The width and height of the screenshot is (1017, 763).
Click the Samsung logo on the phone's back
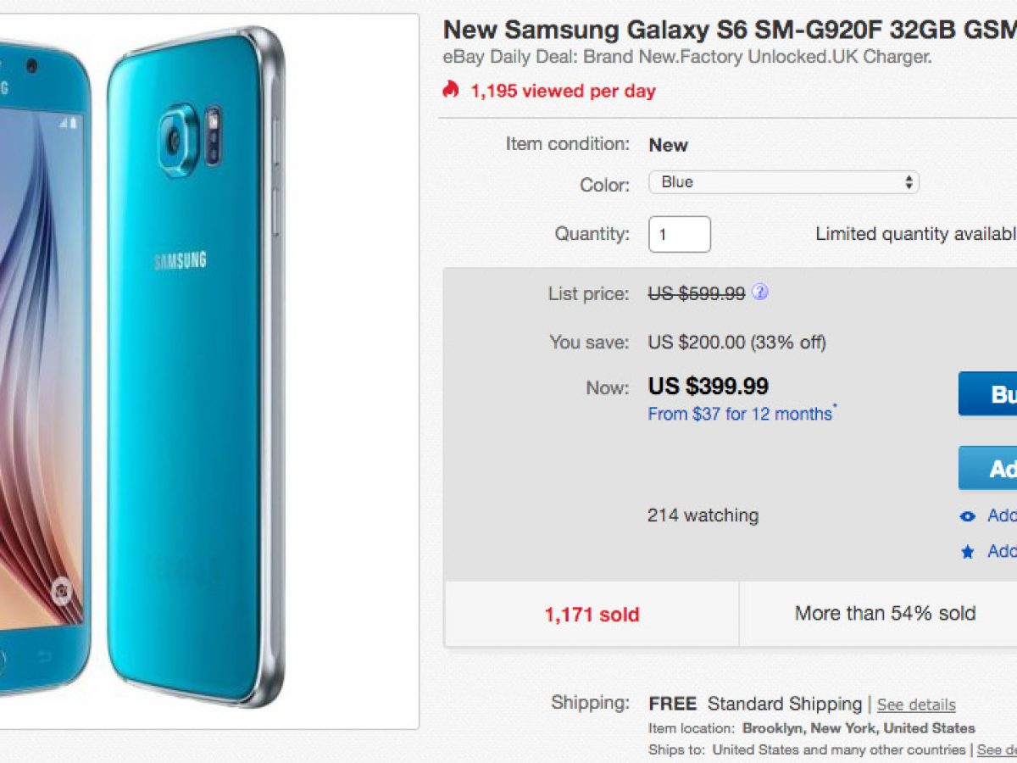[180, 260]
